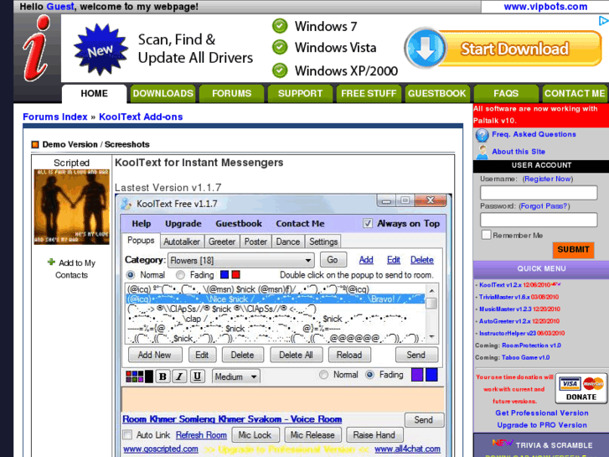
Task: Click the red 'i' site logo
Action: click(37, 49)
